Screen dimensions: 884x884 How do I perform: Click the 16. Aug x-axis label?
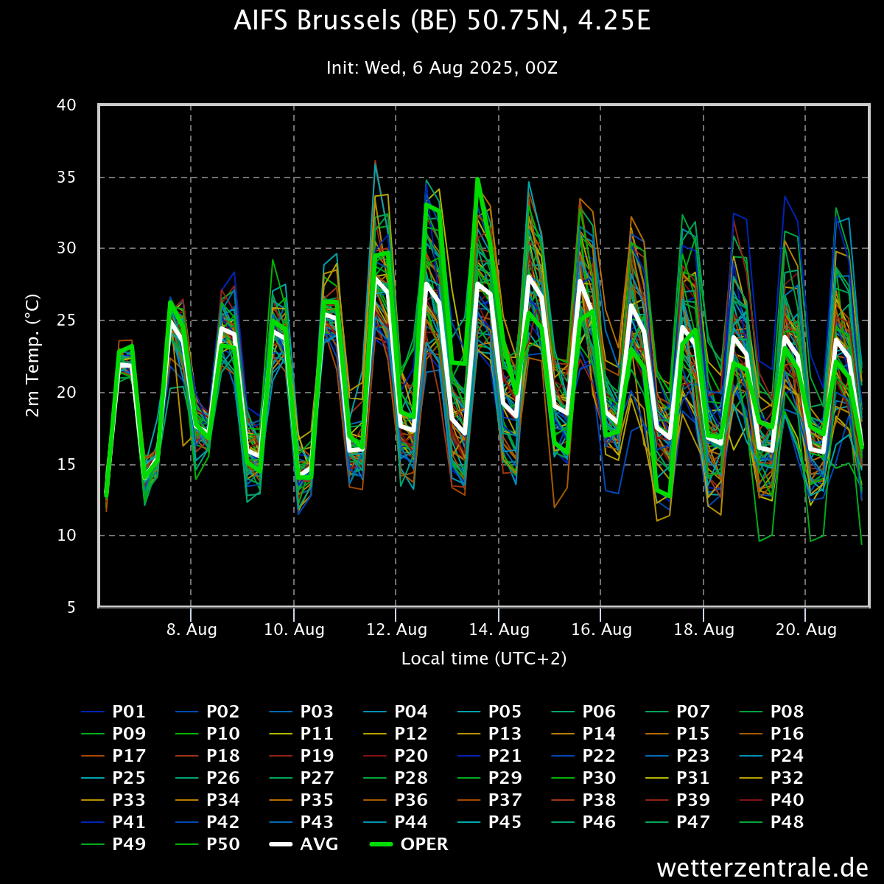click(x=602, y=630)
